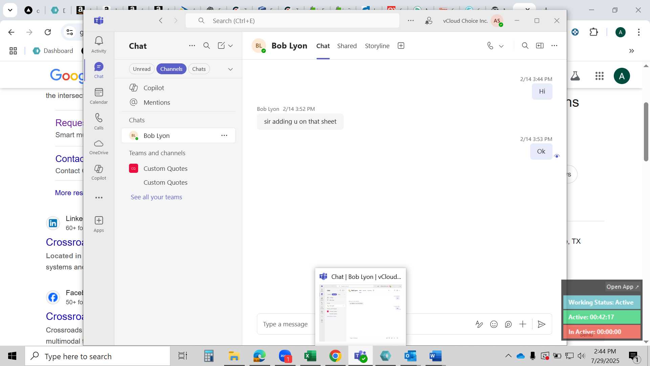
Task: Open Calls in Teams sidebar
Action: point(99,122)
